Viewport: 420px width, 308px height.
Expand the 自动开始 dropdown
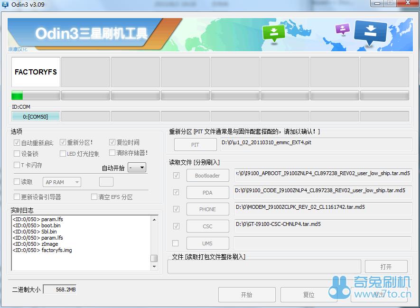click(x=137, y=168)
